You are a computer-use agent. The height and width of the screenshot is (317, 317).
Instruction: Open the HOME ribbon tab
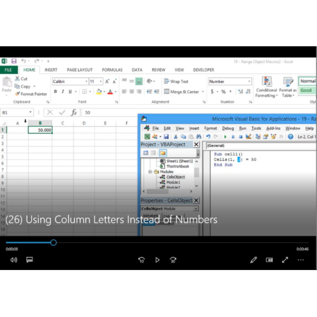pyautogui.click(x=29, y=70)
